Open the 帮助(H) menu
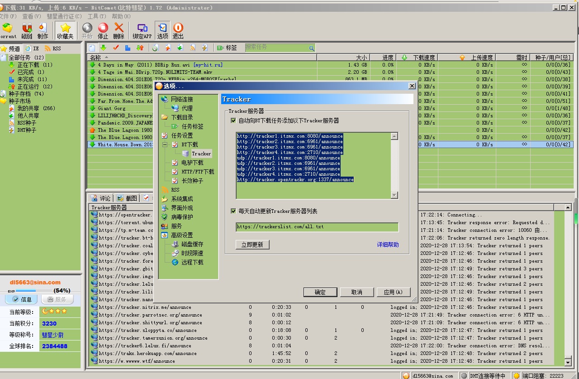This screenshot has width=579, height=379. point(121,16)
